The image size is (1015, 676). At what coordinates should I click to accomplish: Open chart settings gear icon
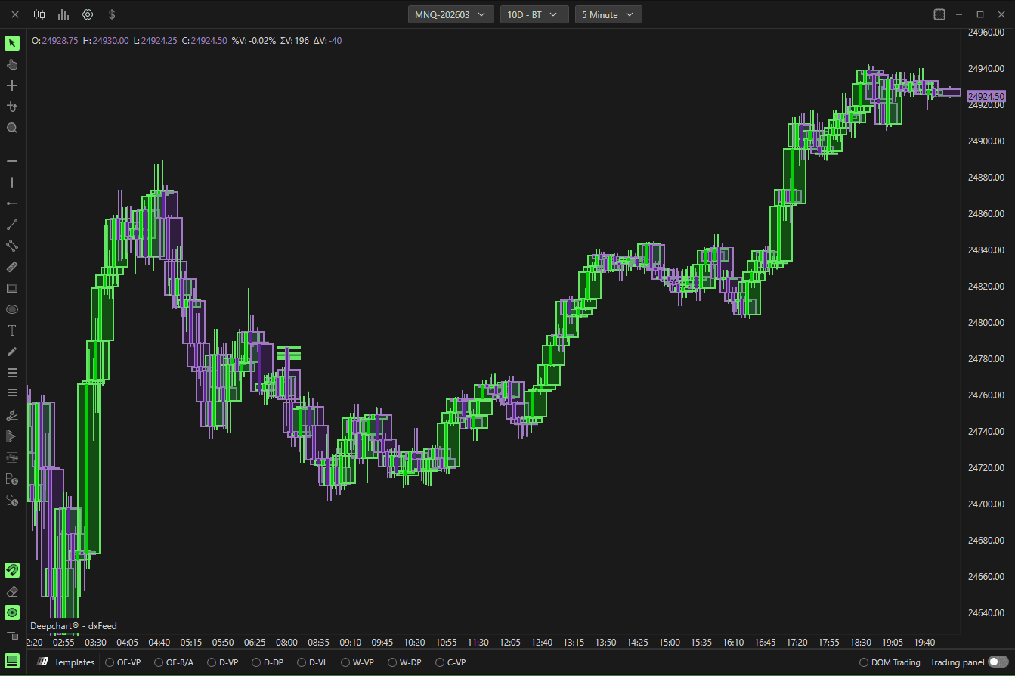88,14
